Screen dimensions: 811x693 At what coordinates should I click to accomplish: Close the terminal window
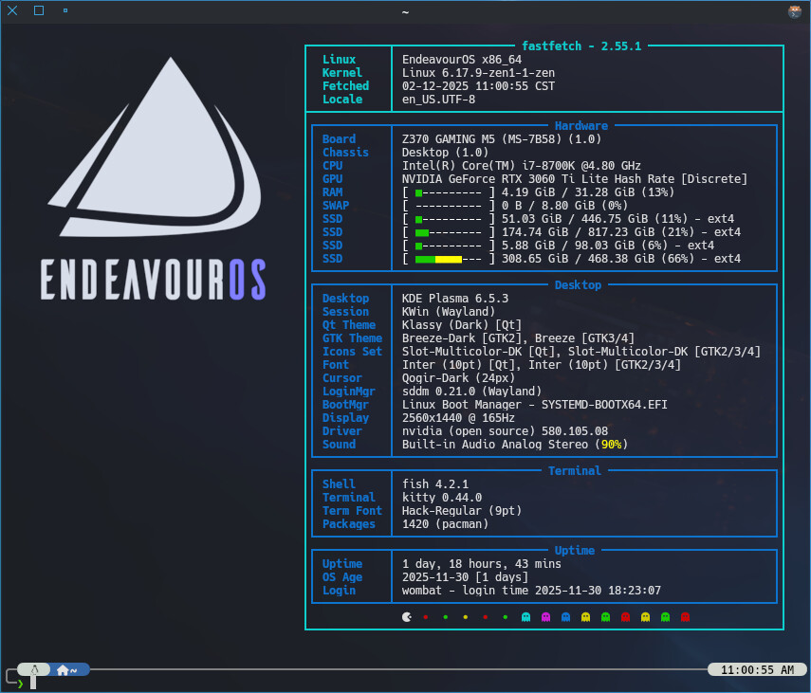click(x=12, y=10)
